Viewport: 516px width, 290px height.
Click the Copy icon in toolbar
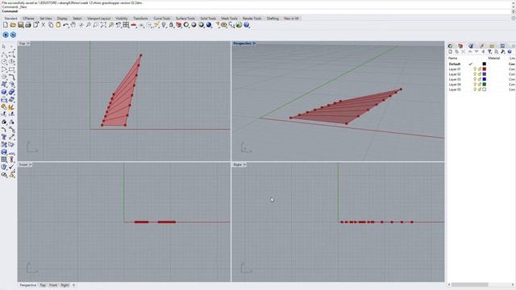coord(51,25)
